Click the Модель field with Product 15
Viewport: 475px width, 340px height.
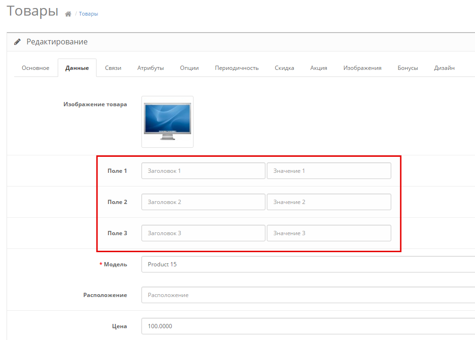308,264
